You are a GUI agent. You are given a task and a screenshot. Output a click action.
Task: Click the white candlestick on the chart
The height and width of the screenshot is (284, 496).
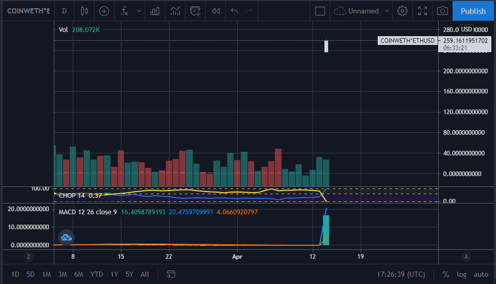coord(326,46)
